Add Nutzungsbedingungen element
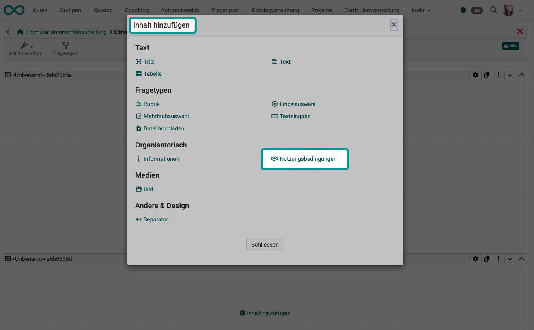534x330 pixels. point(304,159)
